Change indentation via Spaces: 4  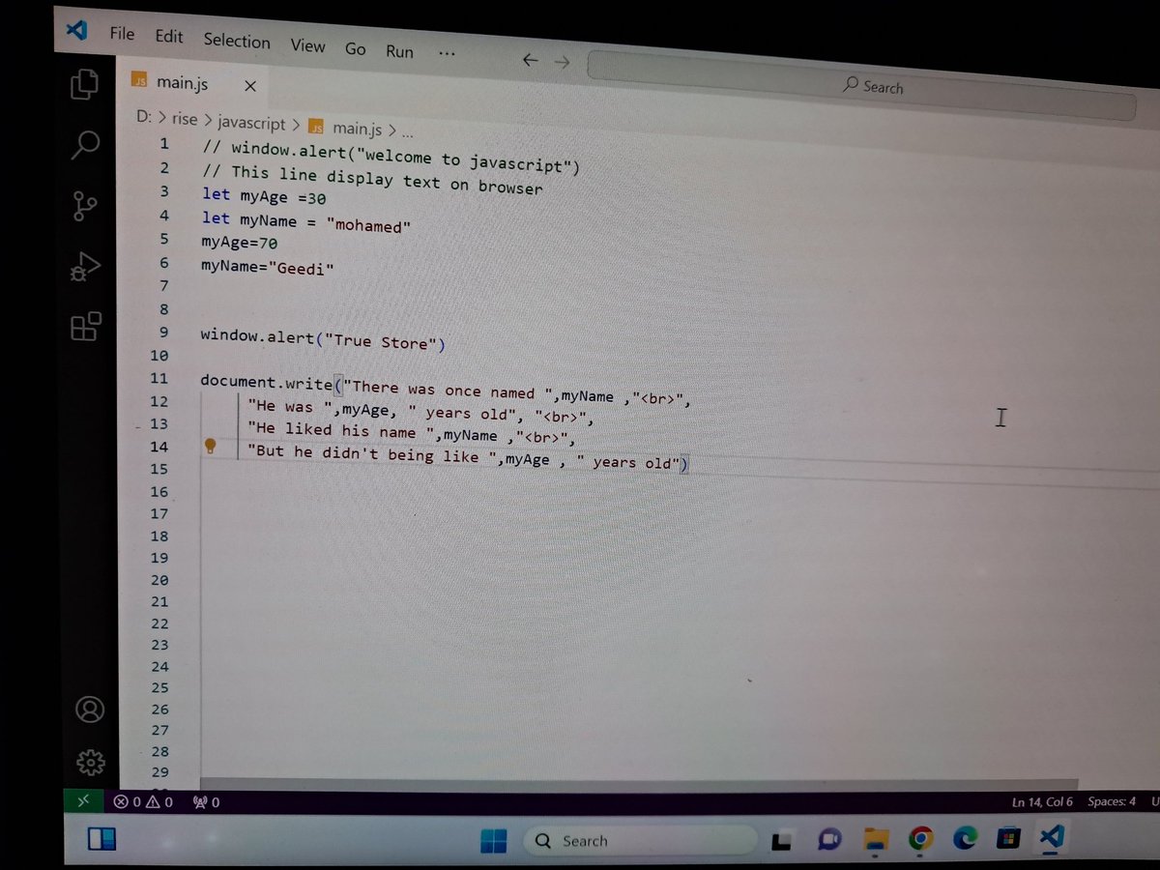click(1112, 801)
